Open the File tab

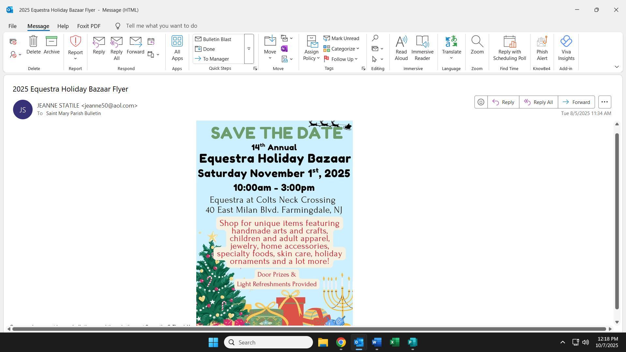click(x=12, y=26)
